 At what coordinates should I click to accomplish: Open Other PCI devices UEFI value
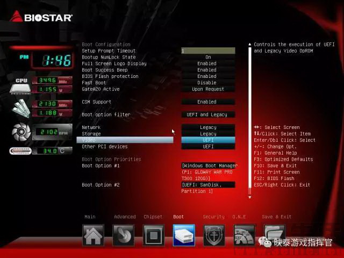(208, 146)
